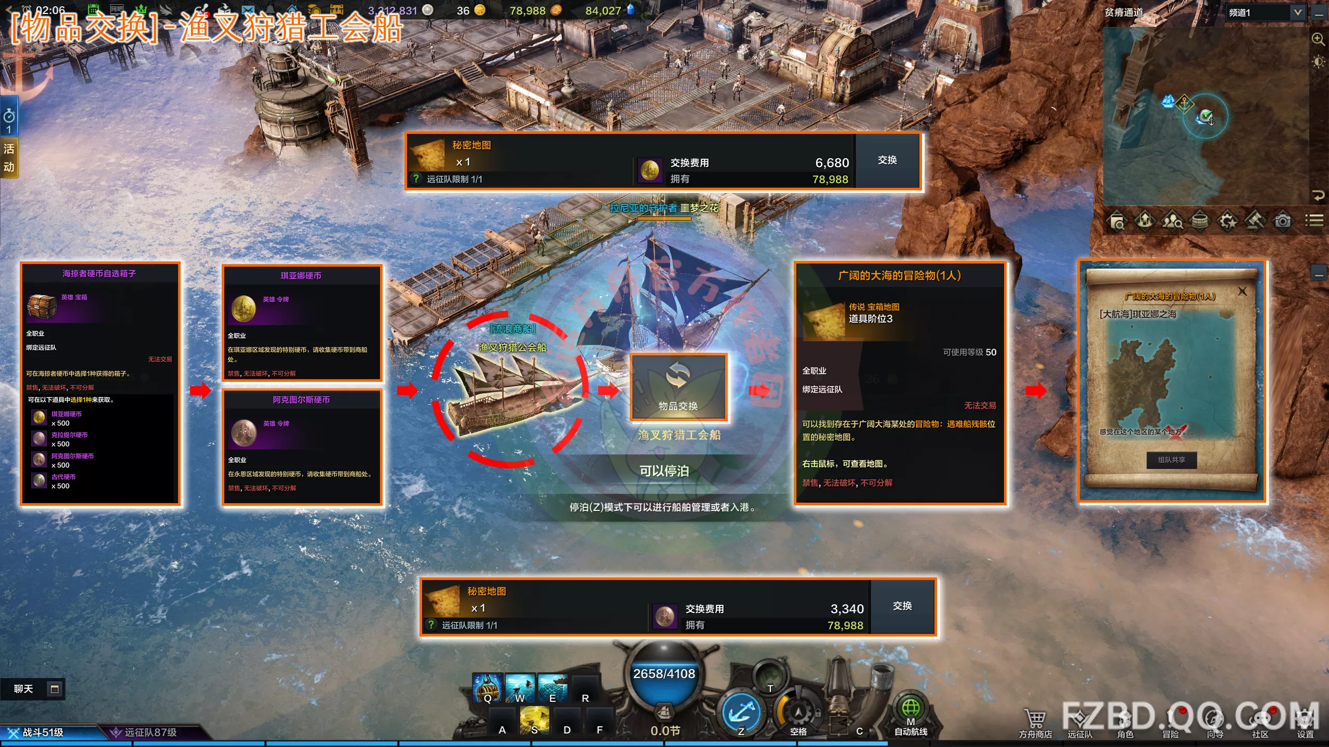Toggle anchor mooring mode (Z)
This screenshot has width=1329, height=747.
pos(741,714)
